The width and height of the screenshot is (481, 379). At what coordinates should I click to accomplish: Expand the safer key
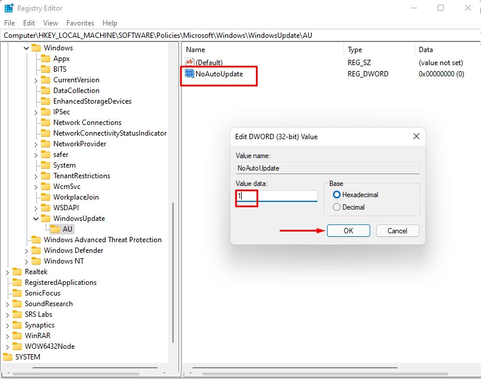[36, 155]
